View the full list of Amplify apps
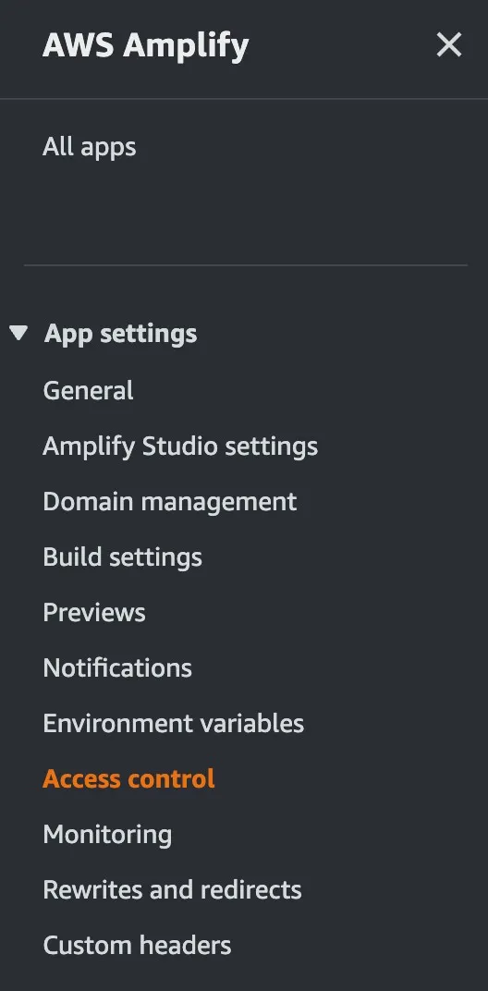Image resolution: width=488 pixels, height=991 pixels. pos(89,147)
